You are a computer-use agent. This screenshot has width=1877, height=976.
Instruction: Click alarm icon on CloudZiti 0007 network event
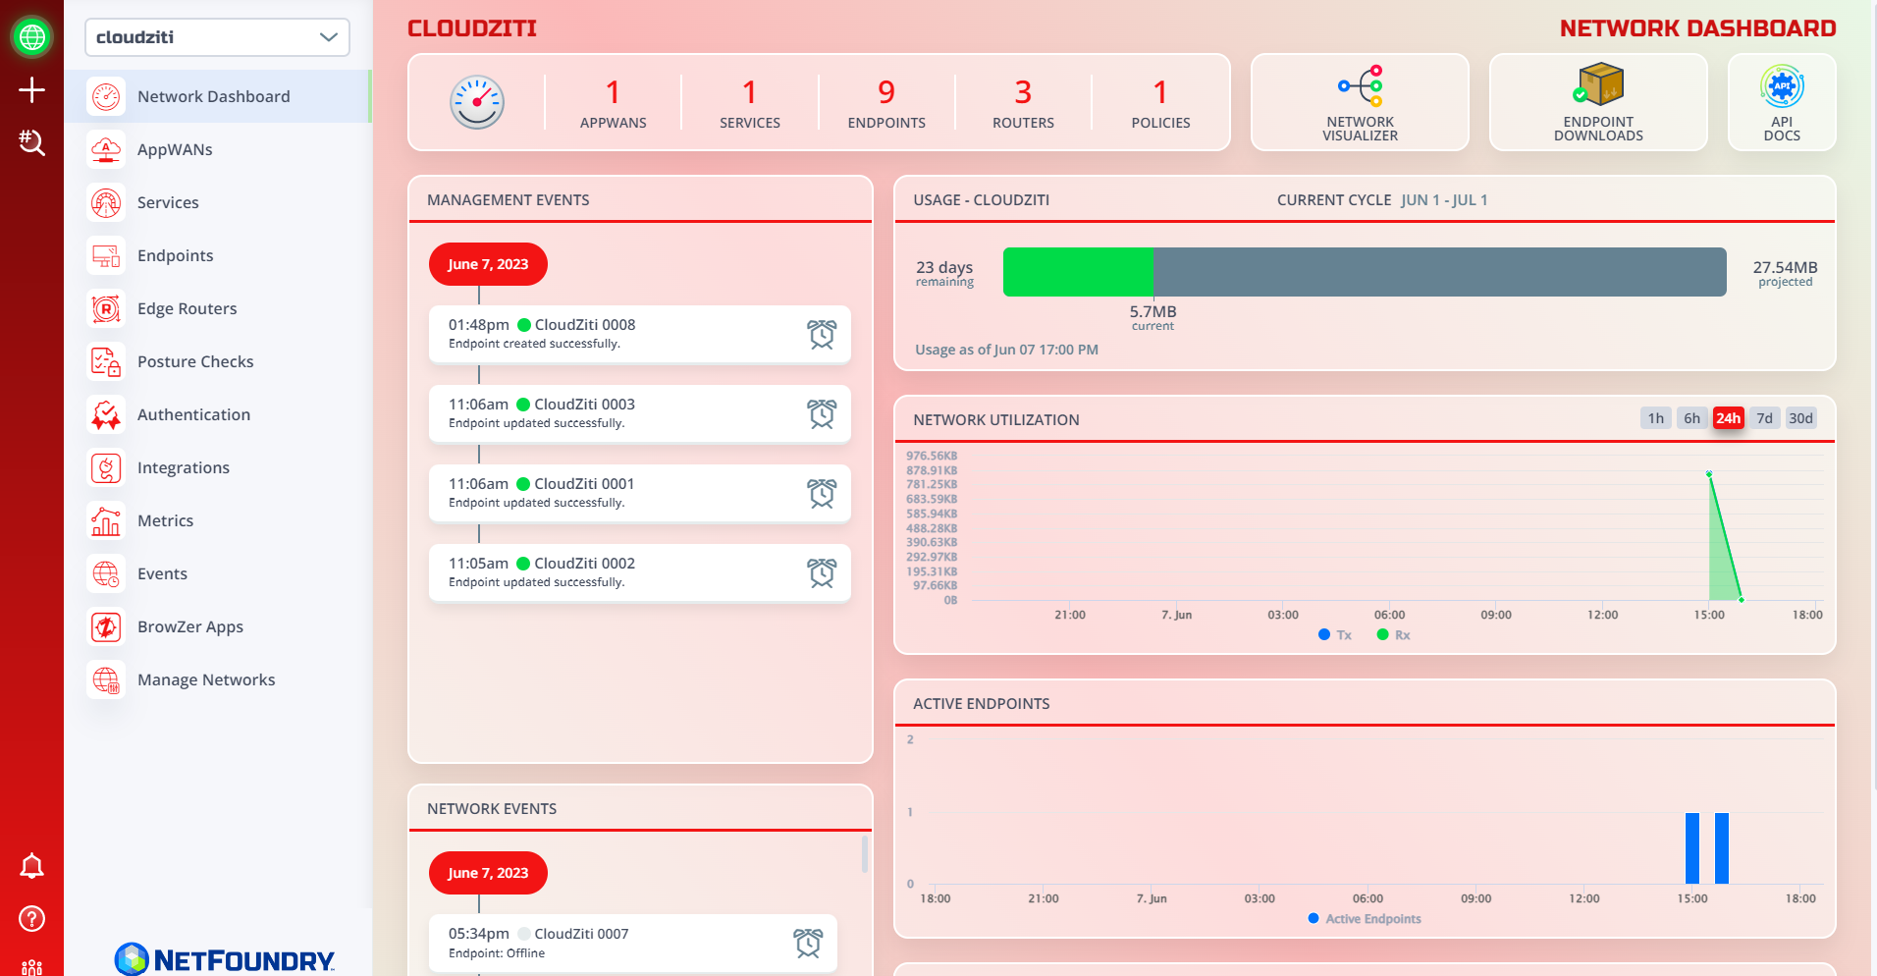click(x=808, y=943)
